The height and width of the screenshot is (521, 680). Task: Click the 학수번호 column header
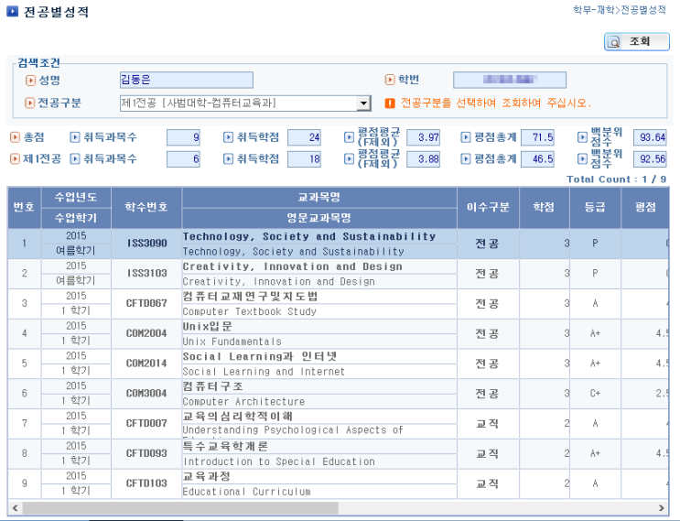pyautogui.click(x=146, y=207)
